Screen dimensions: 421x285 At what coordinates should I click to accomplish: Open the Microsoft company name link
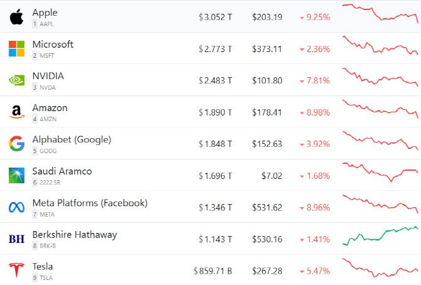click(53, 45)
